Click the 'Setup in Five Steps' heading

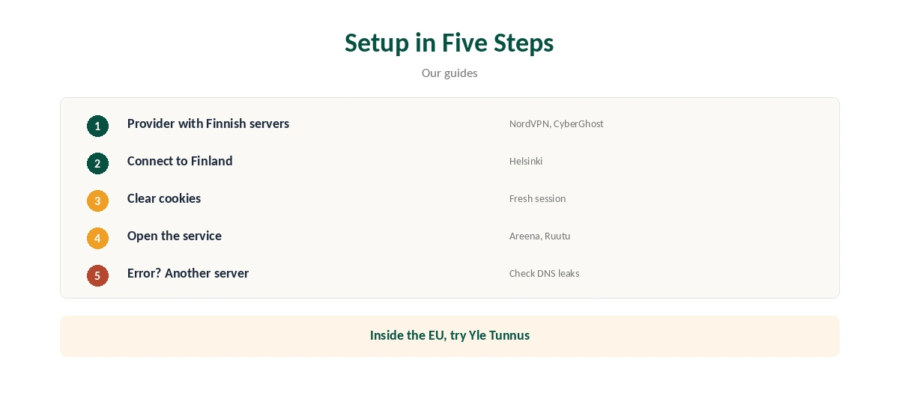point(449,43)
